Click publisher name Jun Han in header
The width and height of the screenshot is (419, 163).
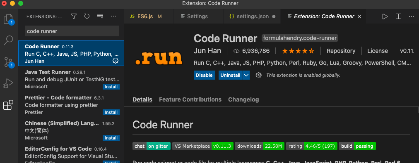tap(207, 51)
